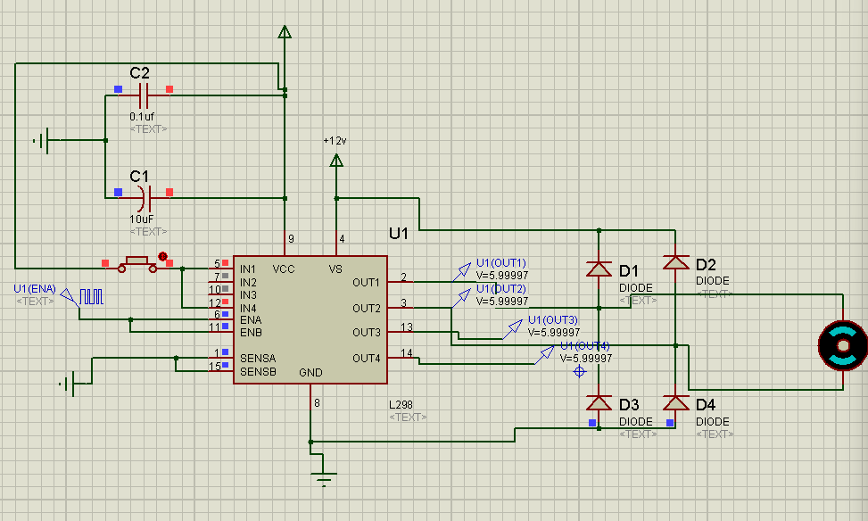The height and width of the screenshot is (521, 868).
Task: Click the U1(OUT4) voltage probe arrow
Action: pyautogui.click(x=545, y=353)
